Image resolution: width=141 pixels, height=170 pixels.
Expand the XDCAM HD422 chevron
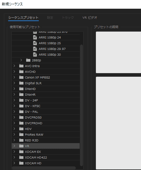pyautogui.click(x=14, y=157)
